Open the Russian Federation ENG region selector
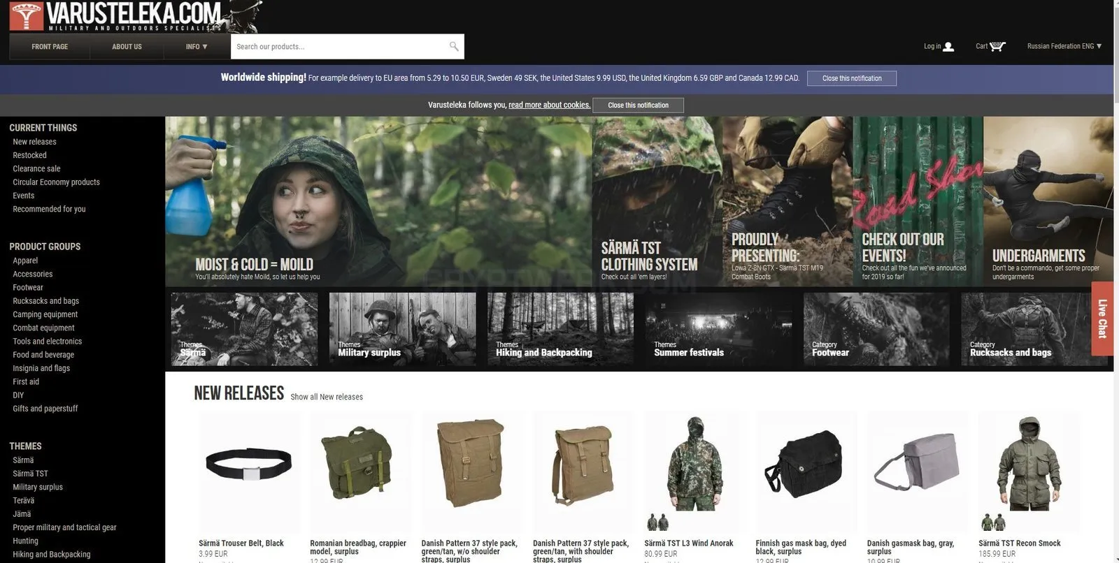The width and height of the screenshot is (1119, 563). (1064, 46)
